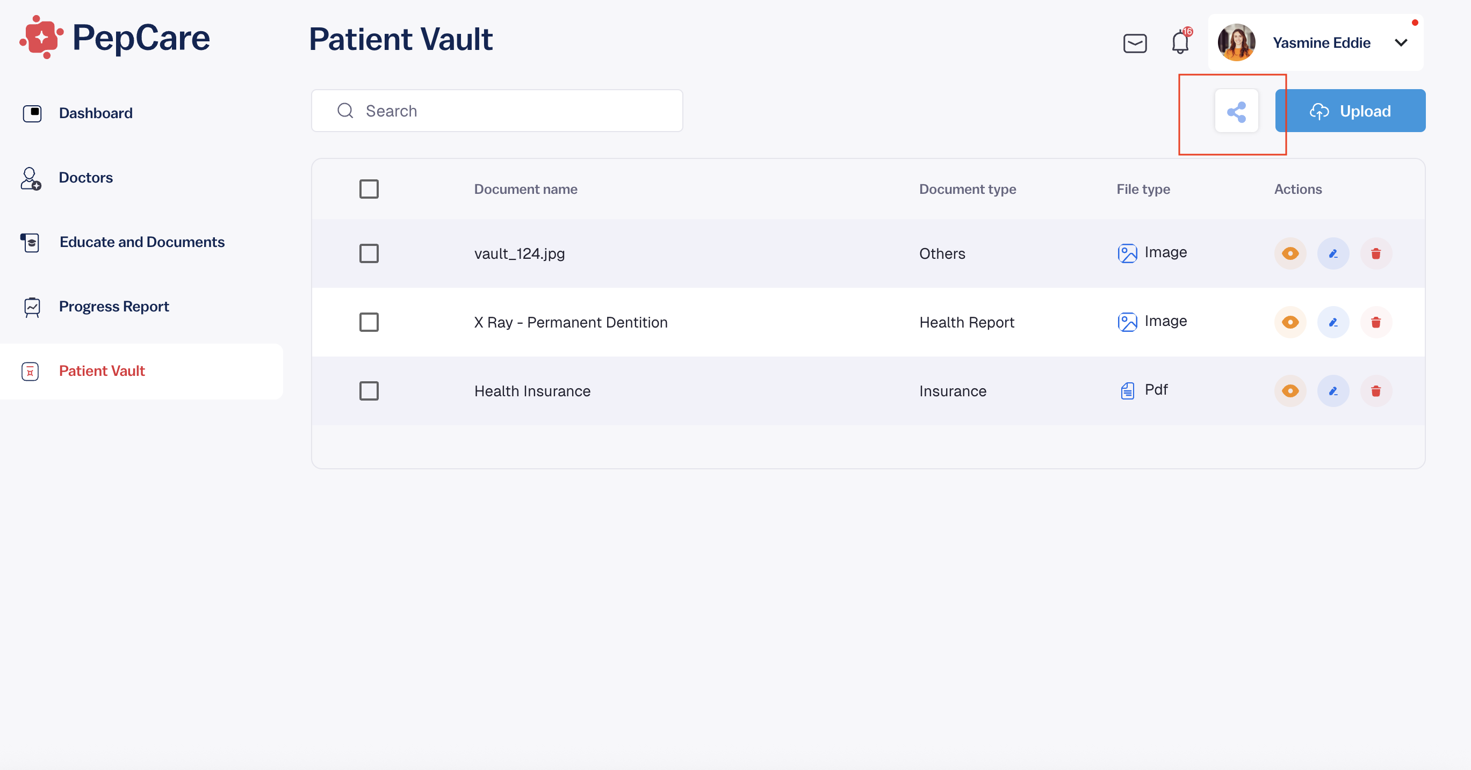The image size is (1471, 770).
Task: Delete the vault_124.jpg document
Action: click(1375, 253)
